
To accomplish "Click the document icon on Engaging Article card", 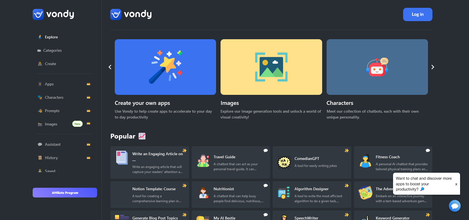I will pyautogui.click(x=122, y=158).
